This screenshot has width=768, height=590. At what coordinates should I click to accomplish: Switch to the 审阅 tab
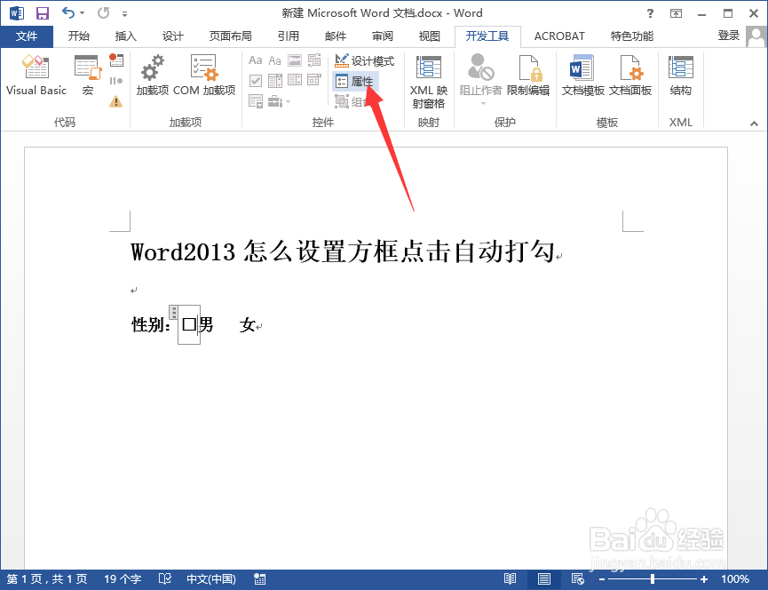pos(383,36)
